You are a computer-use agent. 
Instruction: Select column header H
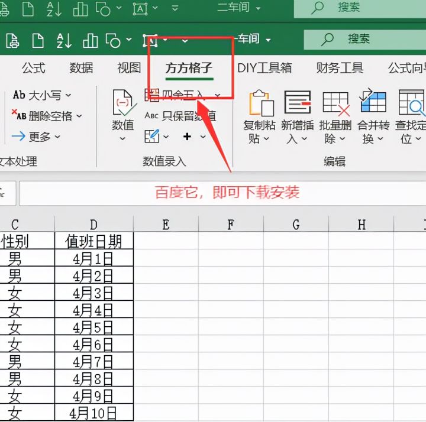pos(362,224)
